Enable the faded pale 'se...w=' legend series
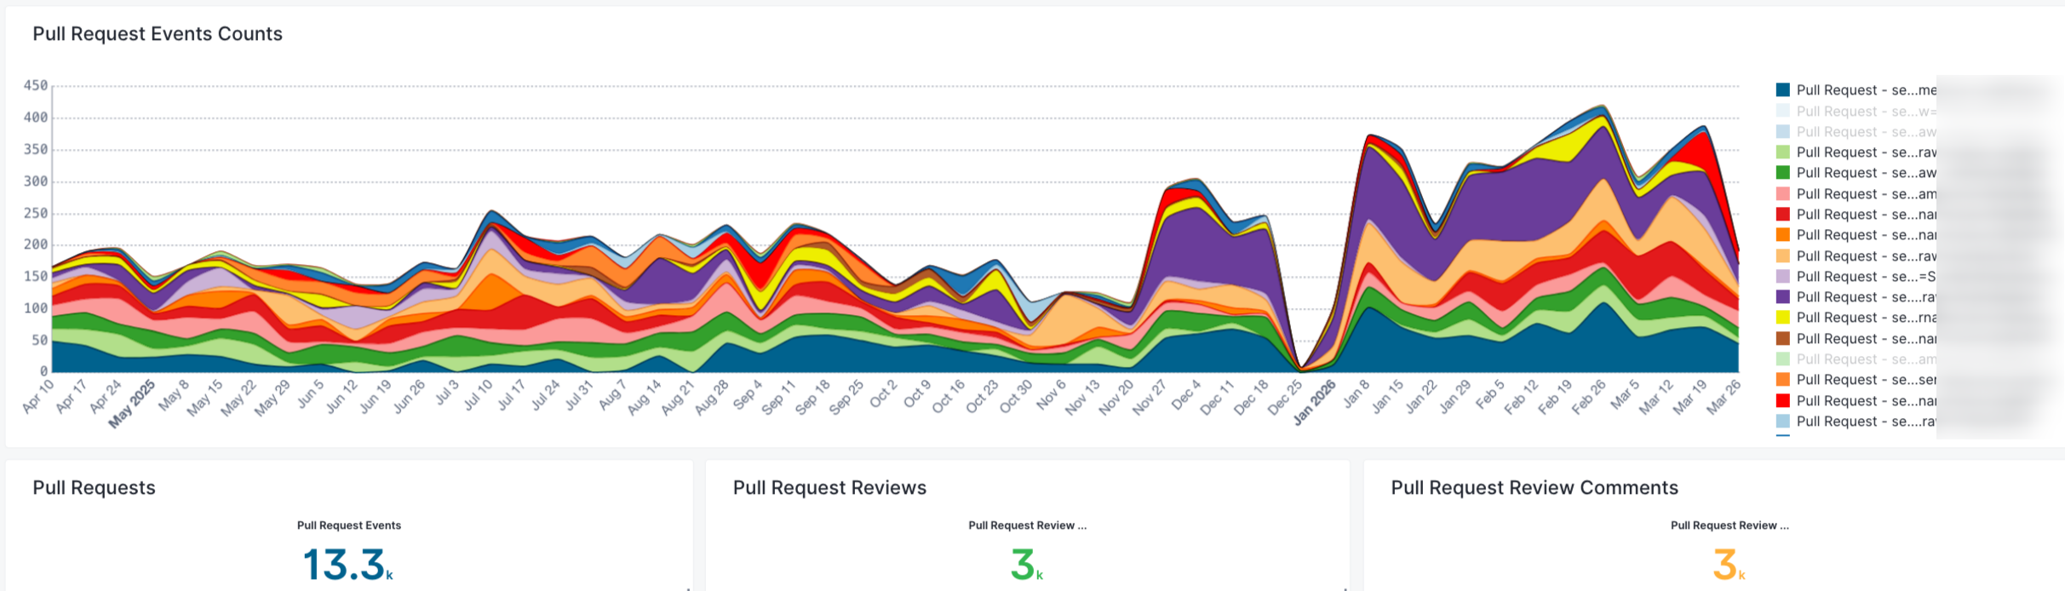The image size is (2065, 591). click(x=1856, y=111)
